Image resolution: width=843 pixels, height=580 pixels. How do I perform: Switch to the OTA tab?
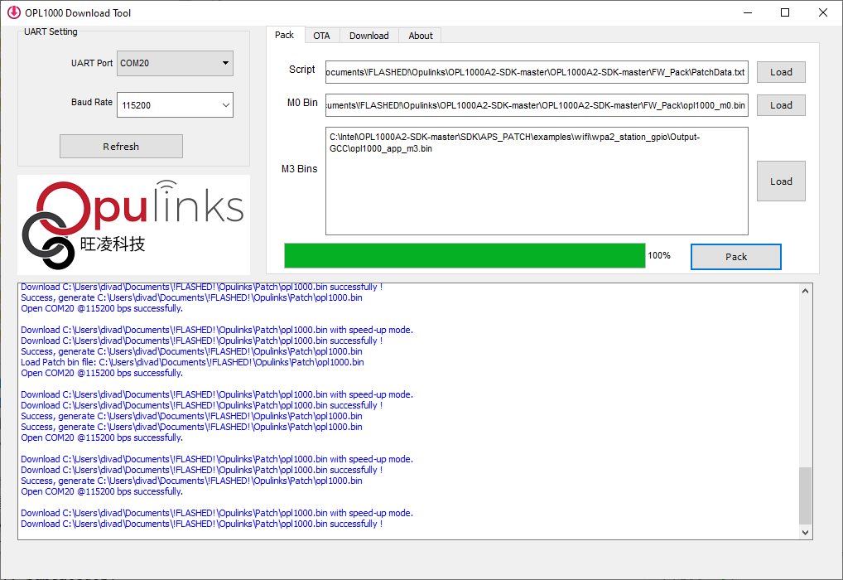(321, 36)
